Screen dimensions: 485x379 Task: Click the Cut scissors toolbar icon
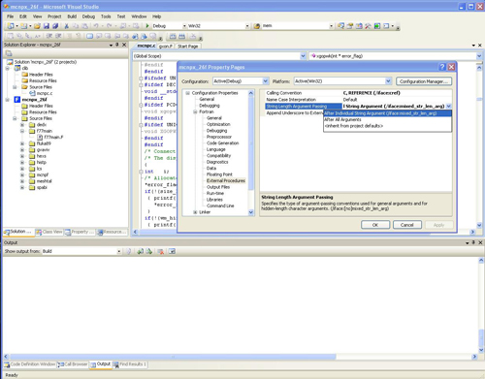point(67,26)
